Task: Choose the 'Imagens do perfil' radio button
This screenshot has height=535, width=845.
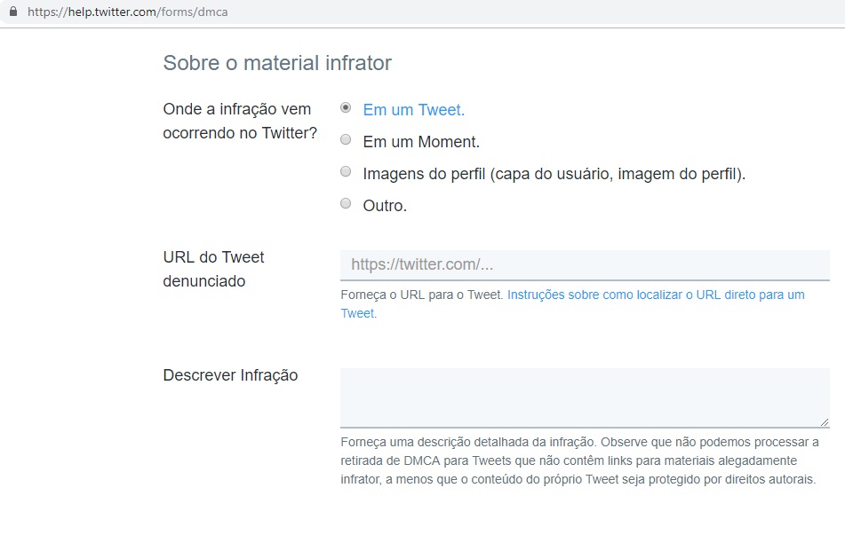Action: pyautogui.click(x=346, y=172)
